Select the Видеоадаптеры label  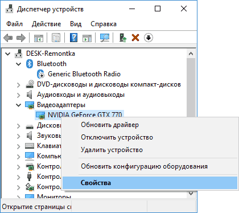tap(61, 105)
